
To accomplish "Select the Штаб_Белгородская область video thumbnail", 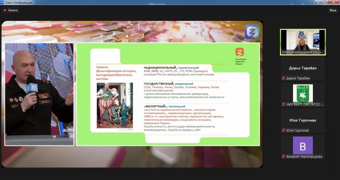I will (303, 42).
